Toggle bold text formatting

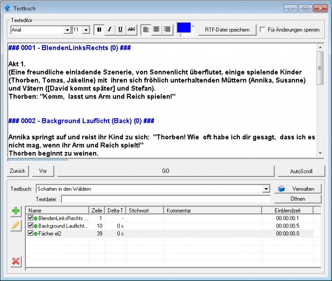coord(99,30)
